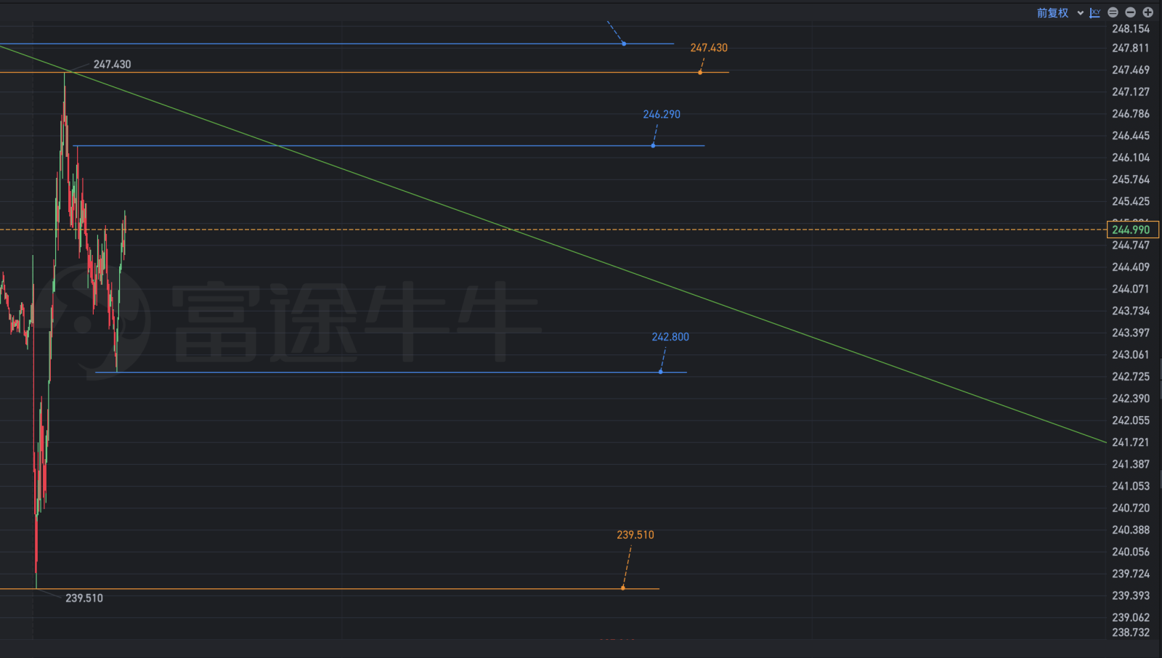Click the white 247.430 high price annotation
Screen dimensions: 1162x658
point(113,65)
